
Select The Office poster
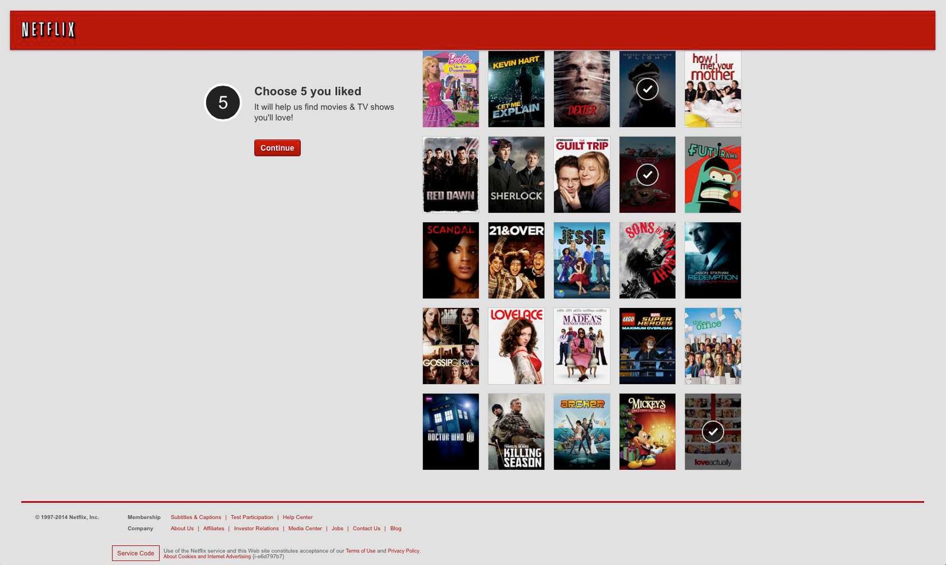713,346
